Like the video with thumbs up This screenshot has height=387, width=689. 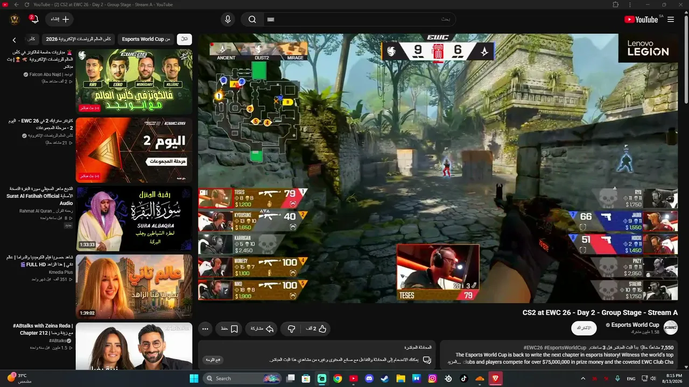[317, 328]
